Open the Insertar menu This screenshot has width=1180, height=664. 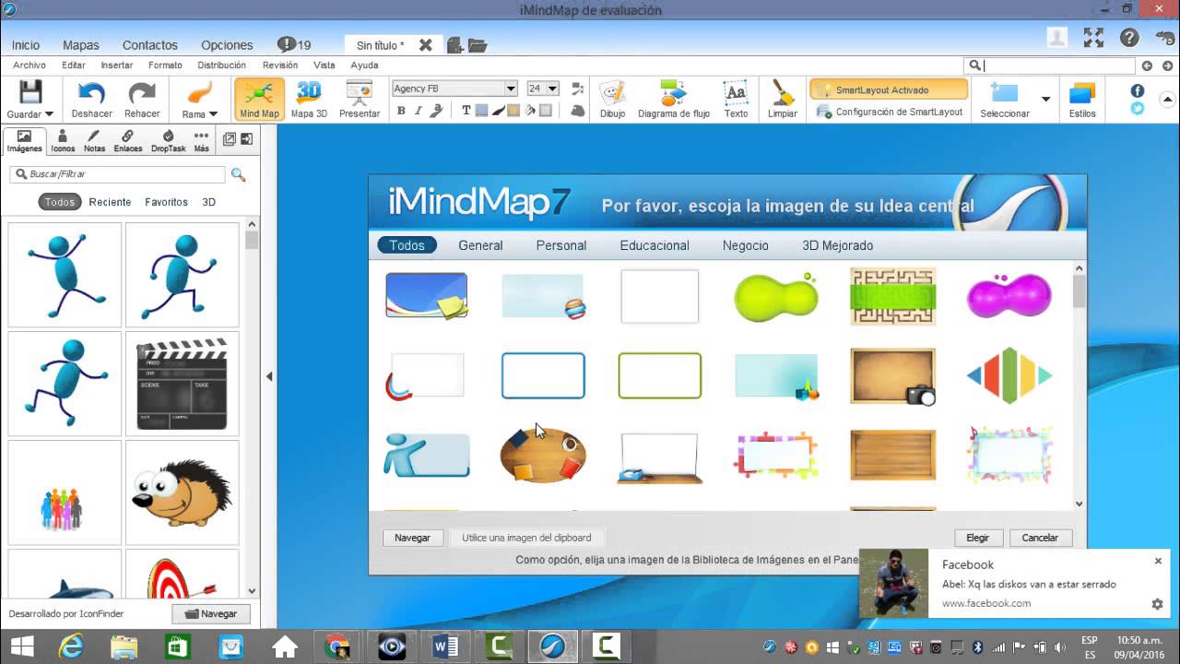click(116, 65)
